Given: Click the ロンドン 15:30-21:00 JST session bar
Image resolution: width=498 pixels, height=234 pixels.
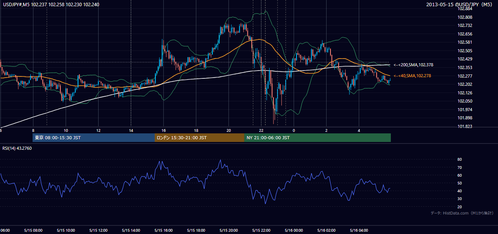Looking at the screenshot, I should coord(200,138).
